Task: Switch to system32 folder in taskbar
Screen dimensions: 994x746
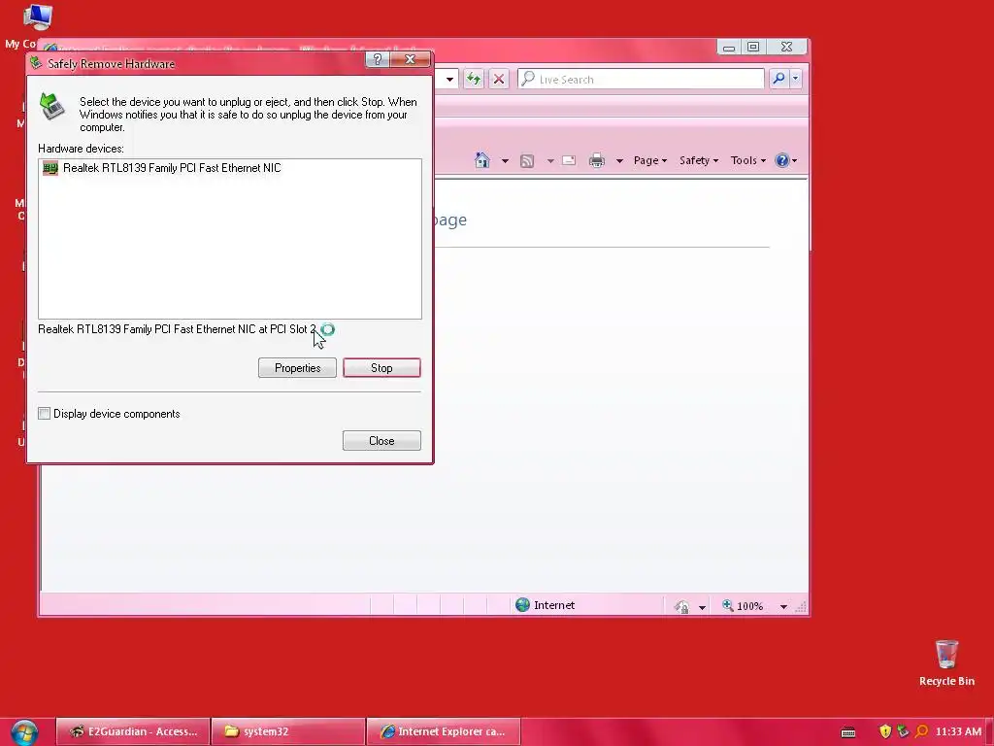Action: tap(287, 731)
